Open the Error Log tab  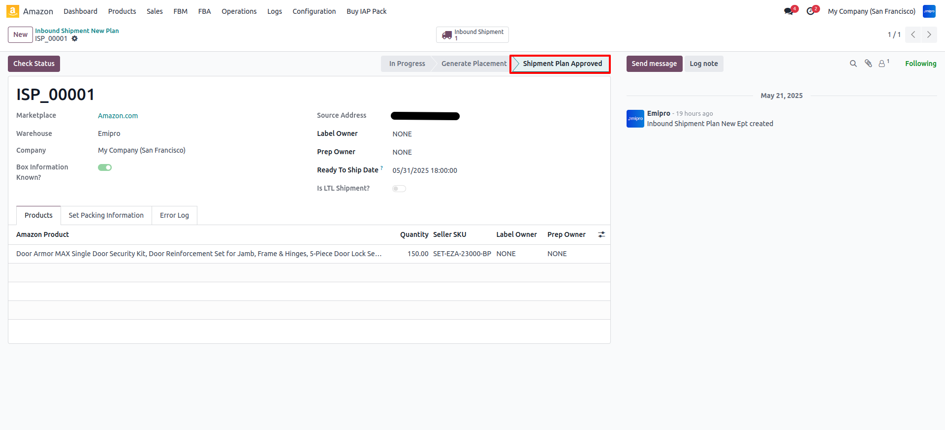point(174,215)
